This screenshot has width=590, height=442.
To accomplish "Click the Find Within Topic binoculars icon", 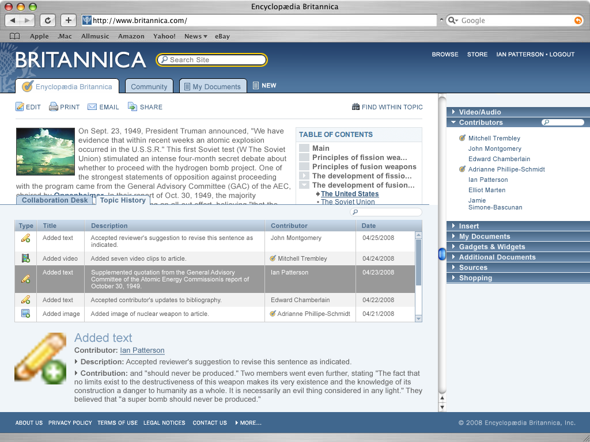I will tap(355, 106).
